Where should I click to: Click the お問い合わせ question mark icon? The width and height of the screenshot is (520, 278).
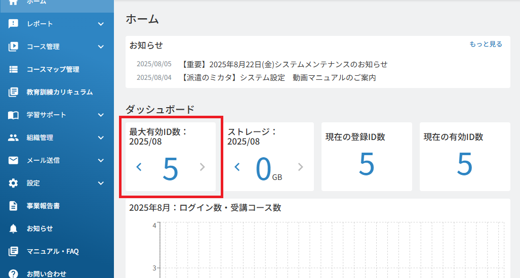[x=13, y=273]
